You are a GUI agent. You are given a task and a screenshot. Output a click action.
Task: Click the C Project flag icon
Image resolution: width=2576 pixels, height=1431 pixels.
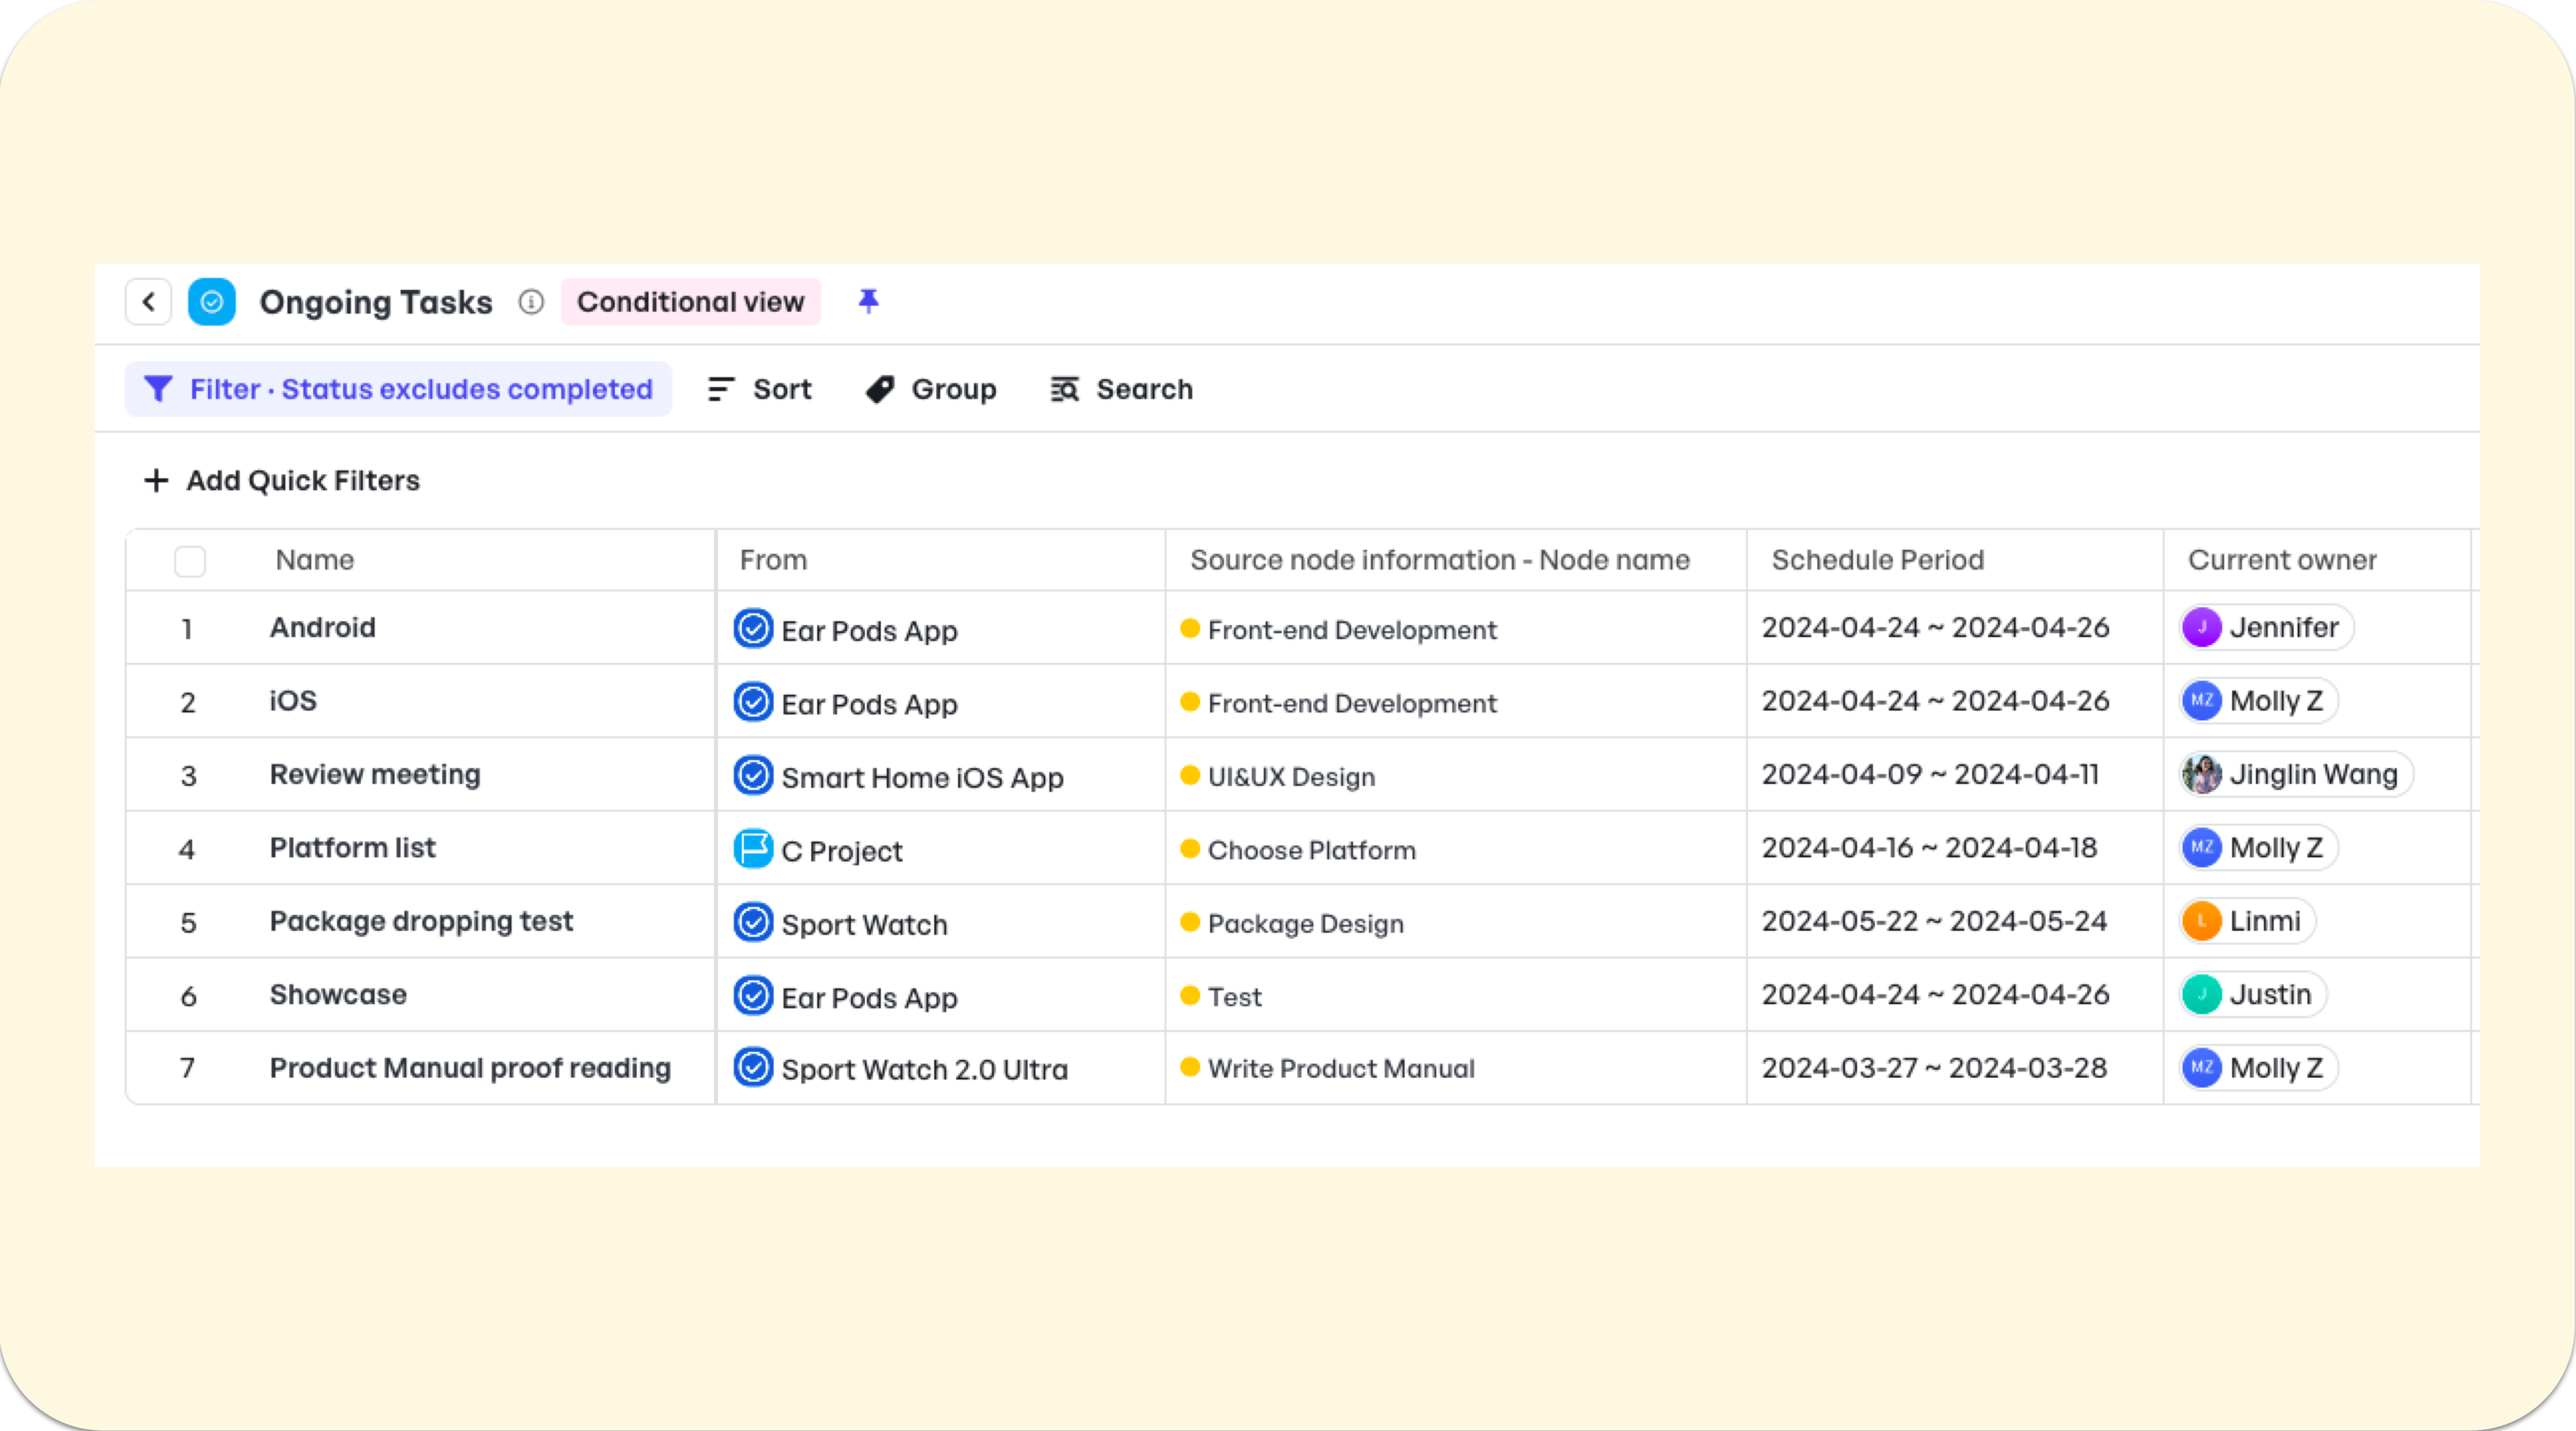click(x=753, y=849)
